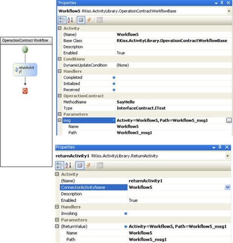Show Events lightning icon in returnActivity1 properties

click(x=89, y=165)
